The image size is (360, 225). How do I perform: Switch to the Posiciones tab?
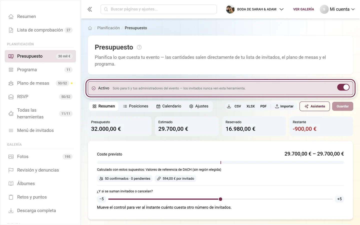136,106
